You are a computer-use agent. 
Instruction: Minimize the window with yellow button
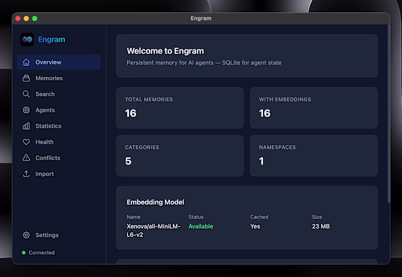click(26, 18)
